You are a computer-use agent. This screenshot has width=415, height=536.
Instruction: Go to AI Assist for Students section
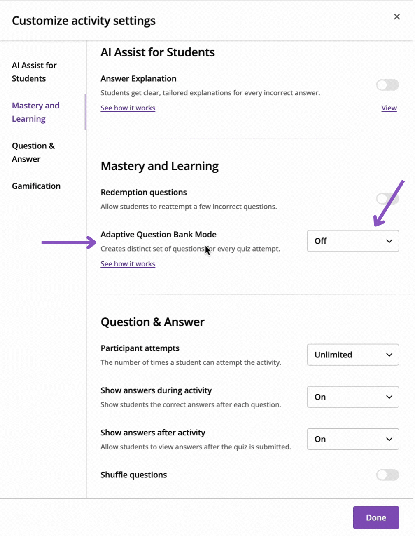(x=34, y=72)
